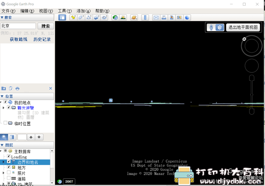Screen dimensions: 265x186
Task: Show historical imagery clock icon
Action: (115, 18)
